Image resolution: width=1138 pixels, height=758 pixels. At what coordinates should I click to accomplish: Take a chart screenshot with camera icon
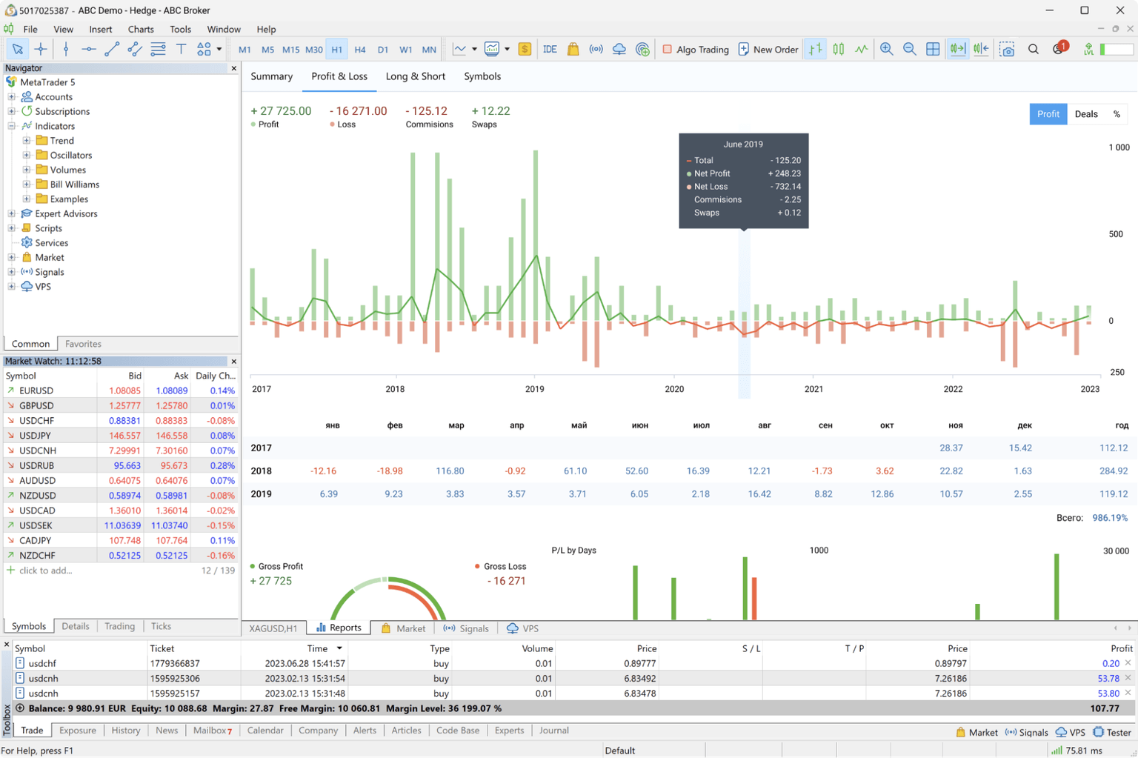click(1007, 49)
